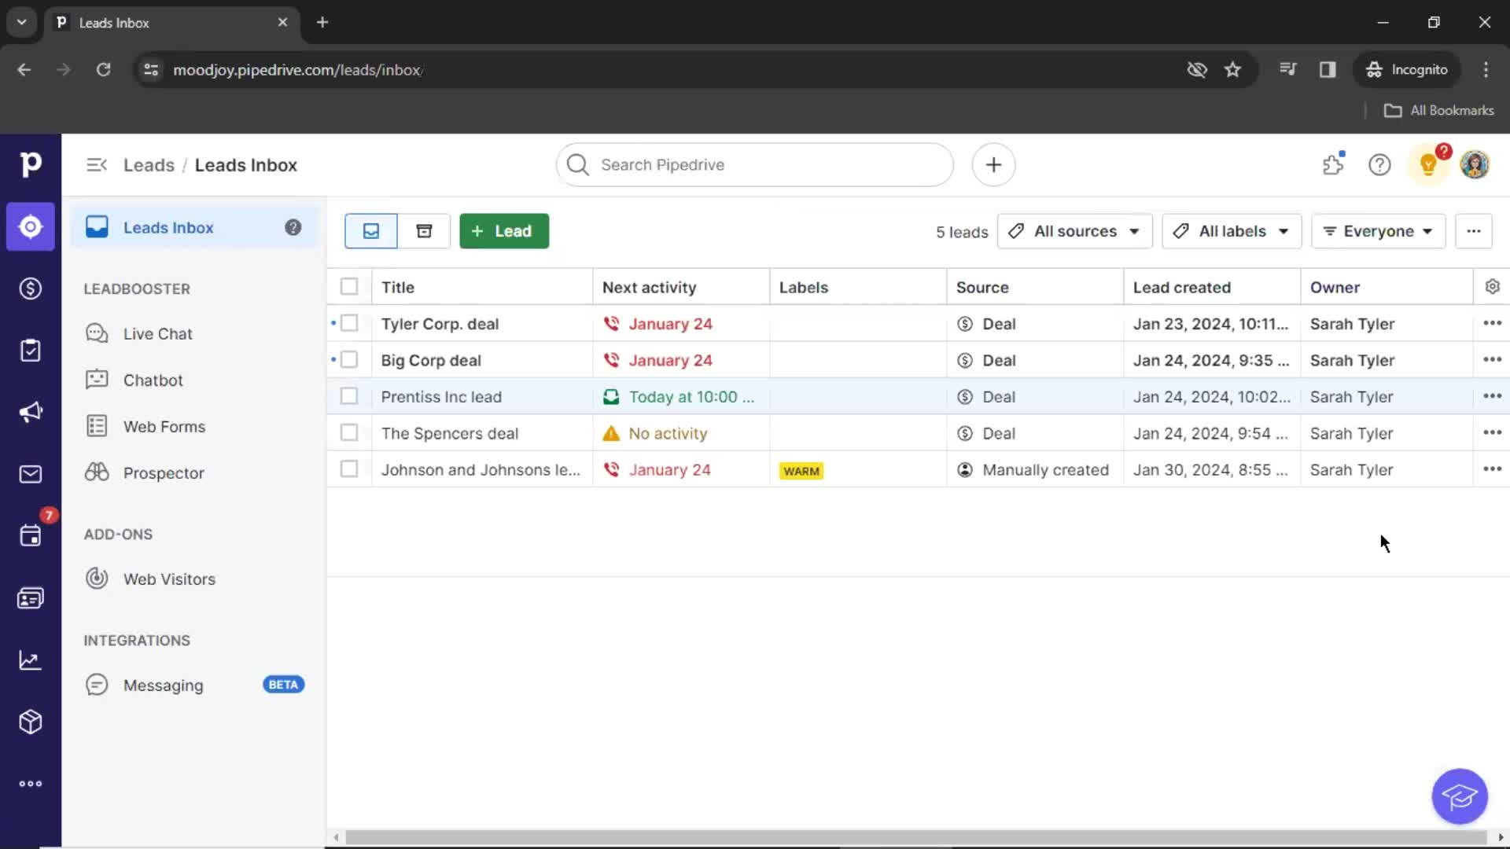Viewport: 1510px width, 849px height.
Task: Click the list view icon toggle
Action: pyautogui.click(x=370, y=230)
